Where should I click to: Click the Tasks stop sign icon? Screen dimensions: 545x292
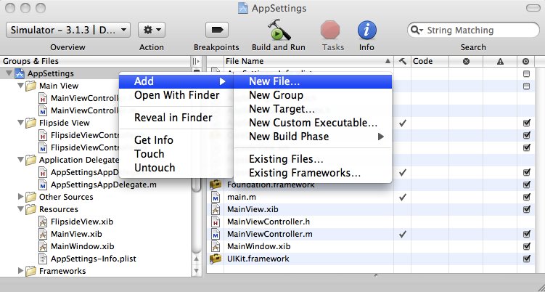pos(330,31)
